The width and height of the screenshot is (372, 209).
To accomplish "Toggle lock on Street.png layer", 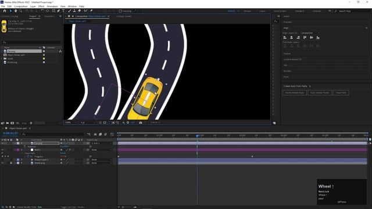I will click(x=11, y=163).
